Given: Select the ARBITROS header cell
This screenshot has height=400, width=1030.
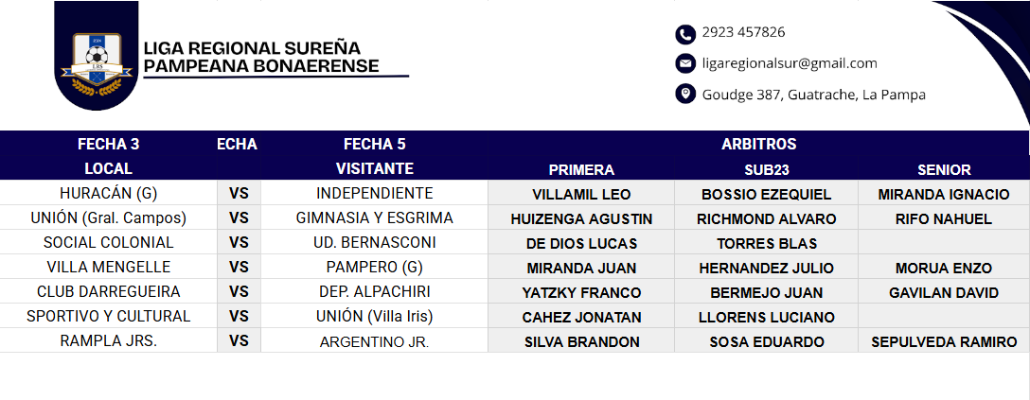Looking at the screenshot, I should point(758,145).
